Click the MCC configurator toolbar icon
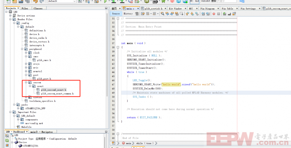 185,1
